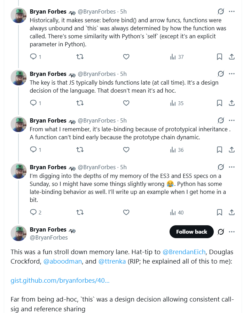Reply to the ES3 and ES5 specs tweet
243x313 pixels.
(x=33, y=212)
